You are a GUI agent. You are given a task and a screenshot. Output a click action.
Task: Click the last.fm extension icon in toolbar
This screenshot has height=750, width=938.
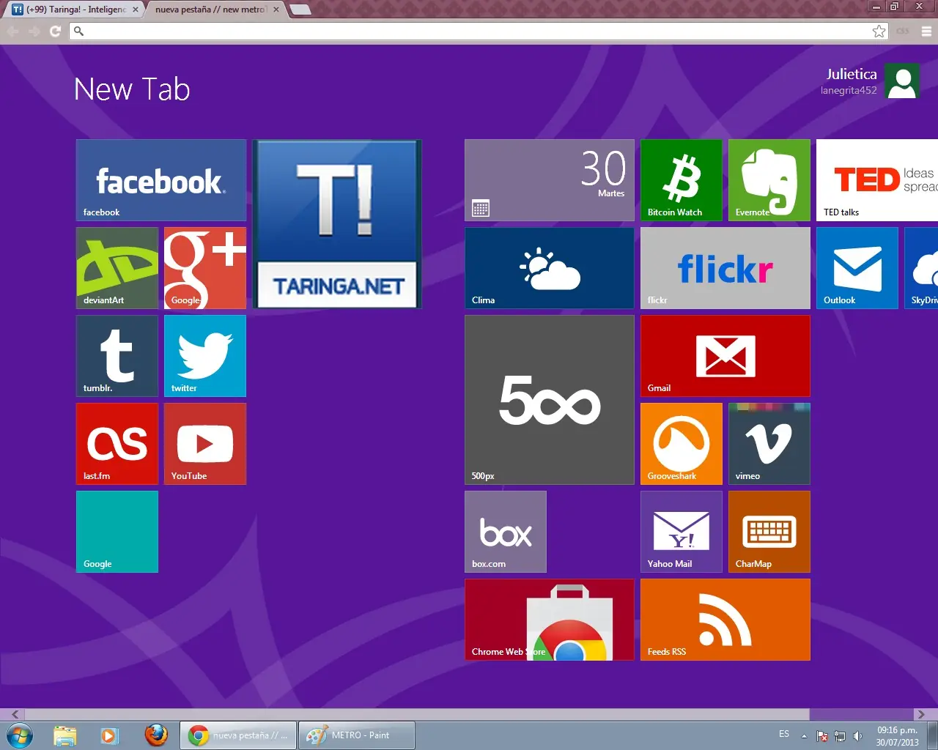click(903, 31)
